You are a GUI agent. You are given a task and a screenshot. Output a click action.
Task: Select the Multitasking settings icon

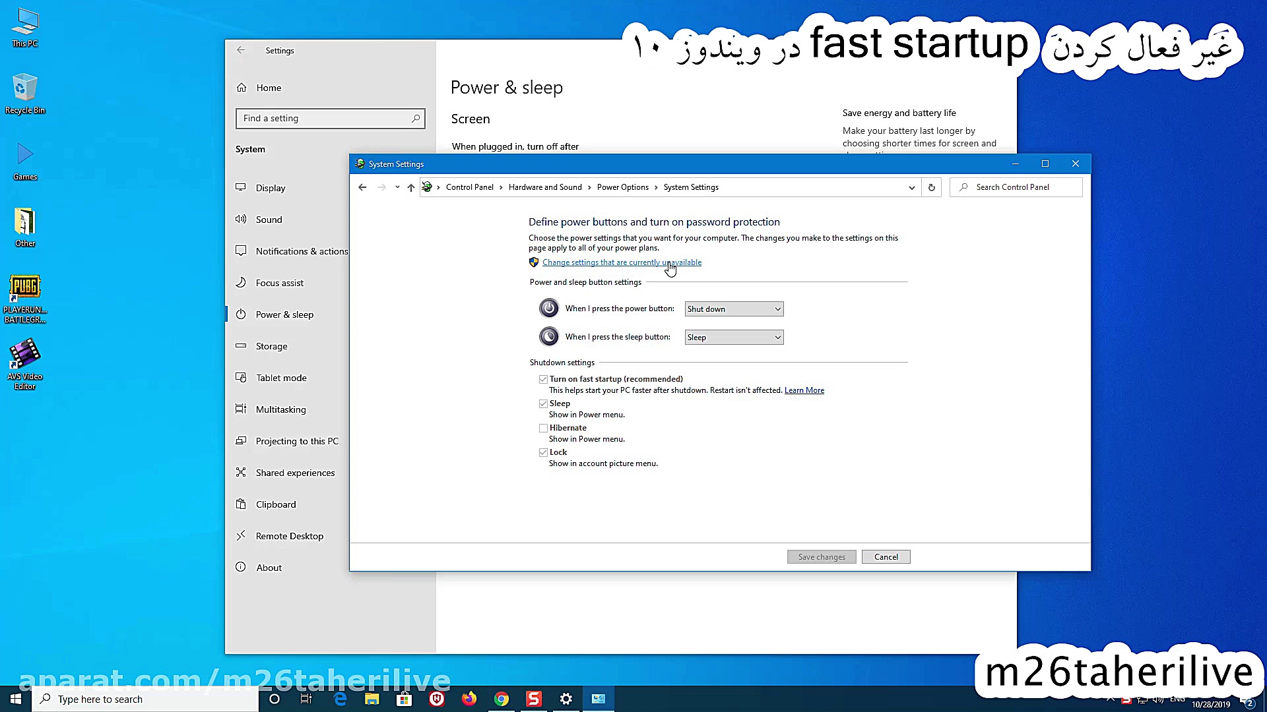click(242, 409)
